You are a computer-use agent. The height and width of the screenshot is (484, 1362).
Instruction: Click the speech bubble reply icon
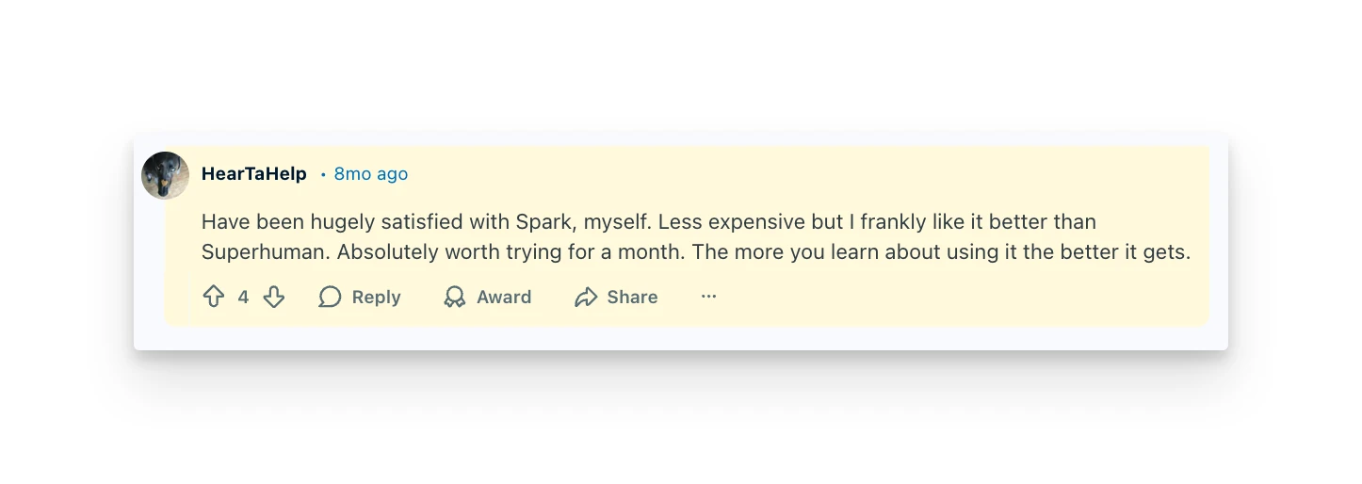tap(330, 298)
